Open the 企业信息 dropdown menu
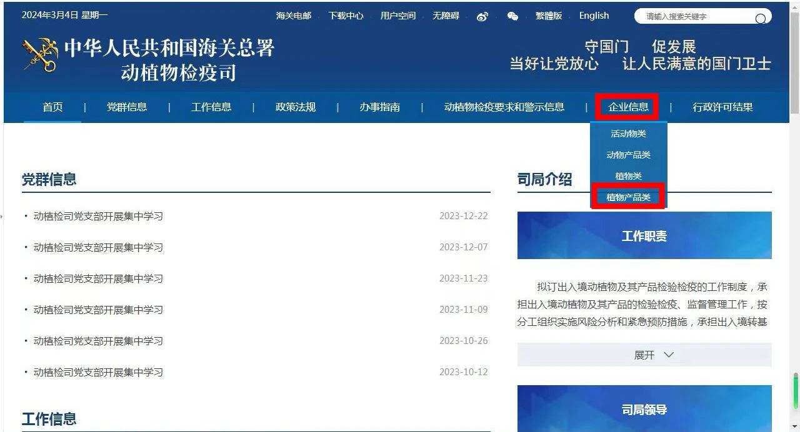Image resolution: width=800 pixels, height=432 pixels. (x=628, y=107)
